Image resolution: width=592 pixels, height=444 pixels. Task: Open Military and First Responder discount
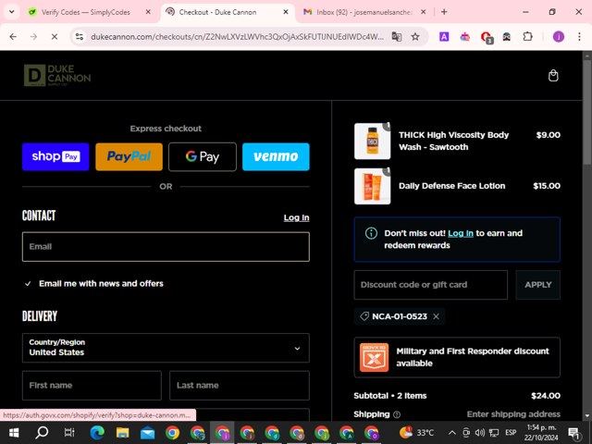[457, 357]
